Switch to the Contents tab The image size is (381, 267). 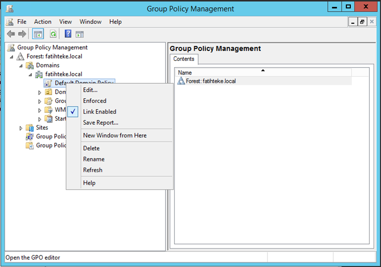point(184,59)
